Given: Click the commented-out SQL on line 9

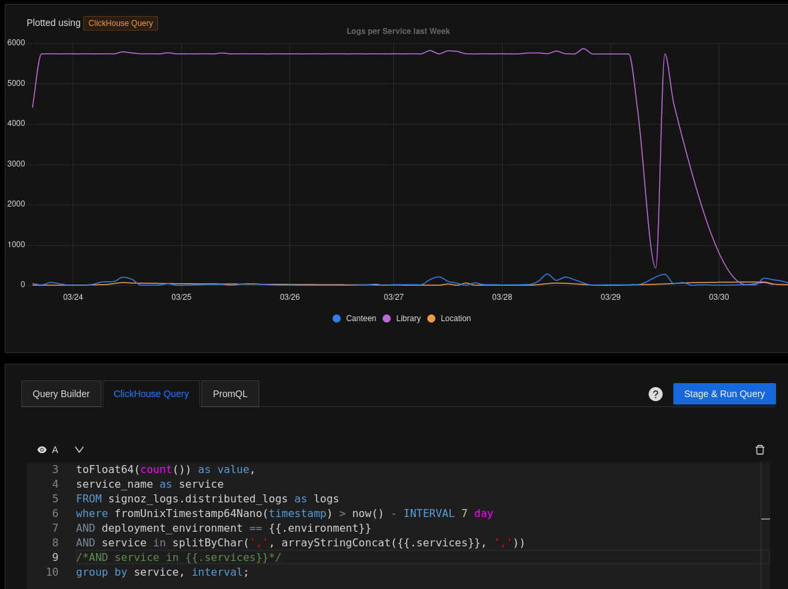Looking at the screenshot, I should click(177, 557).
